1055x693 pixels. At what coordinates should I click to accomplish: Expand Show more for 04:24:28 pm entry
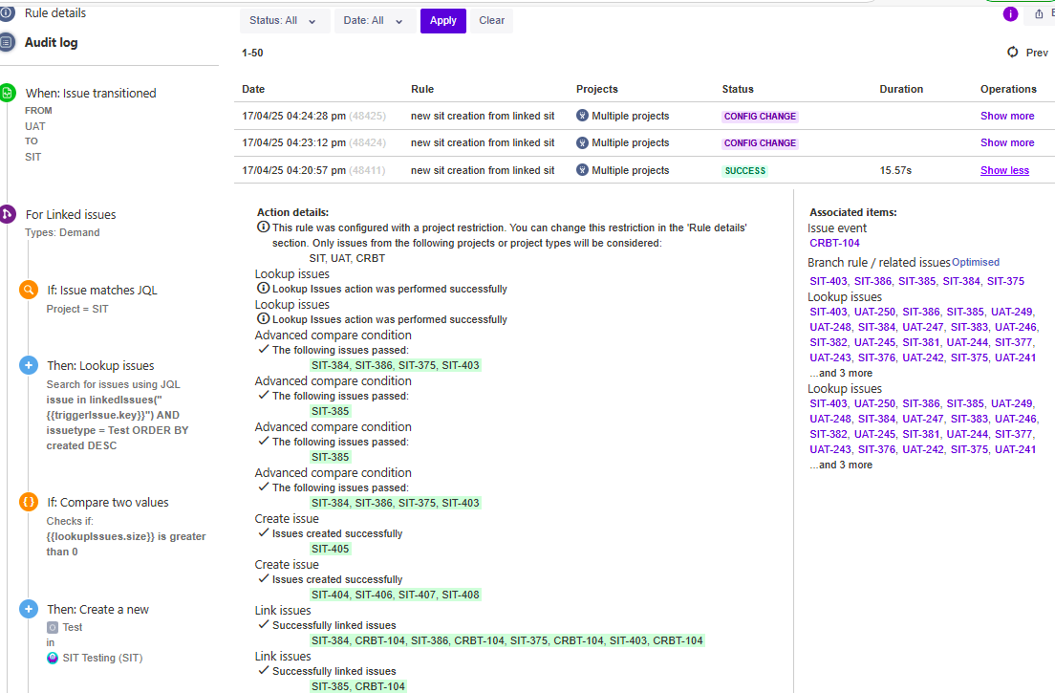pos(1007,116)
